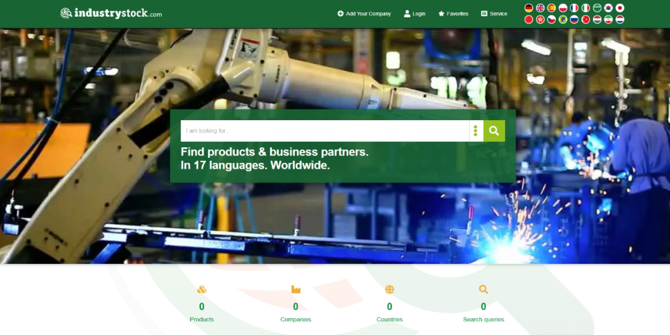This screenshot has width=670, height=335.
Task: Select the United Kingdom flag icon
Action: coord(540,8)
